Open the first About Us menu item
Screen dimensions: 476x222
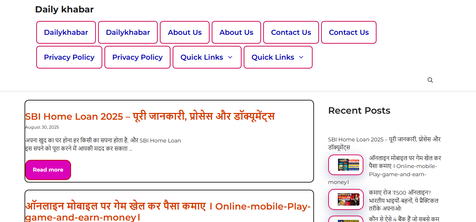coord(185,32)
